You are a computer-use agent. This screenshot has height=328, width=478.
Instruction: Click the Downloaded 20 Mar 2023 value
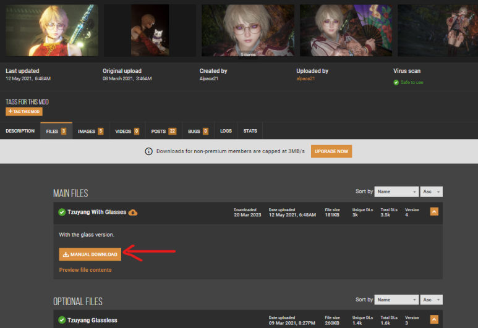(247, 215)
